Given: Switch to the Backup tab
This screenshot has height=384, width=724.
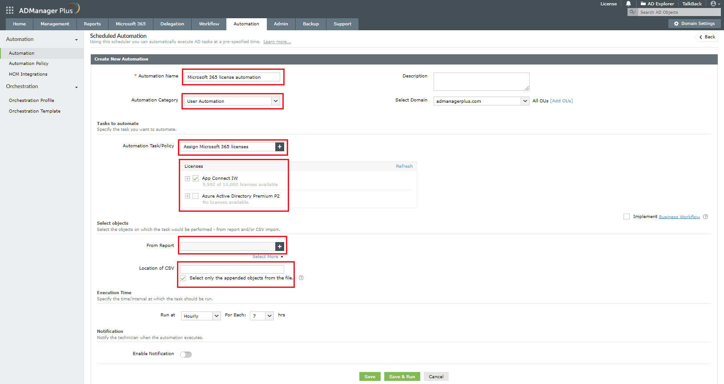Looking at the screenshot, I should point(311,24).
